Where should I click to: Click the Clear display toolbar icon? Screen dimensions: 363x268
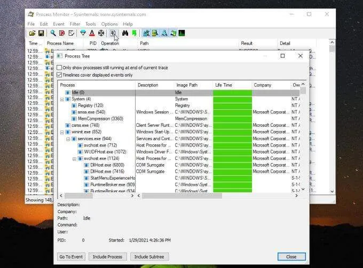click(71, 33)
